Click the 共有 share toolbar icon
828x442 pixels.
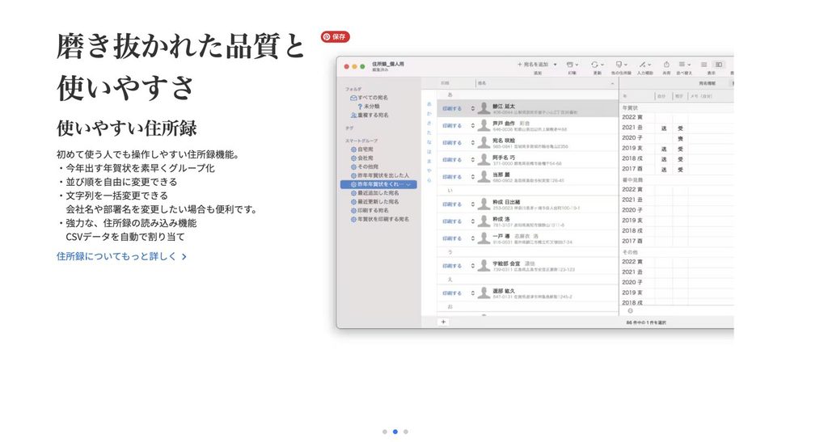(666, 65)
